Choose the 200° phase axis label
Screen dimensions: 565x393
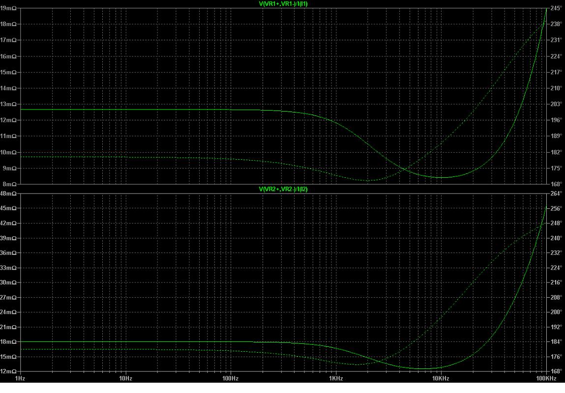[x=556, y=312]
